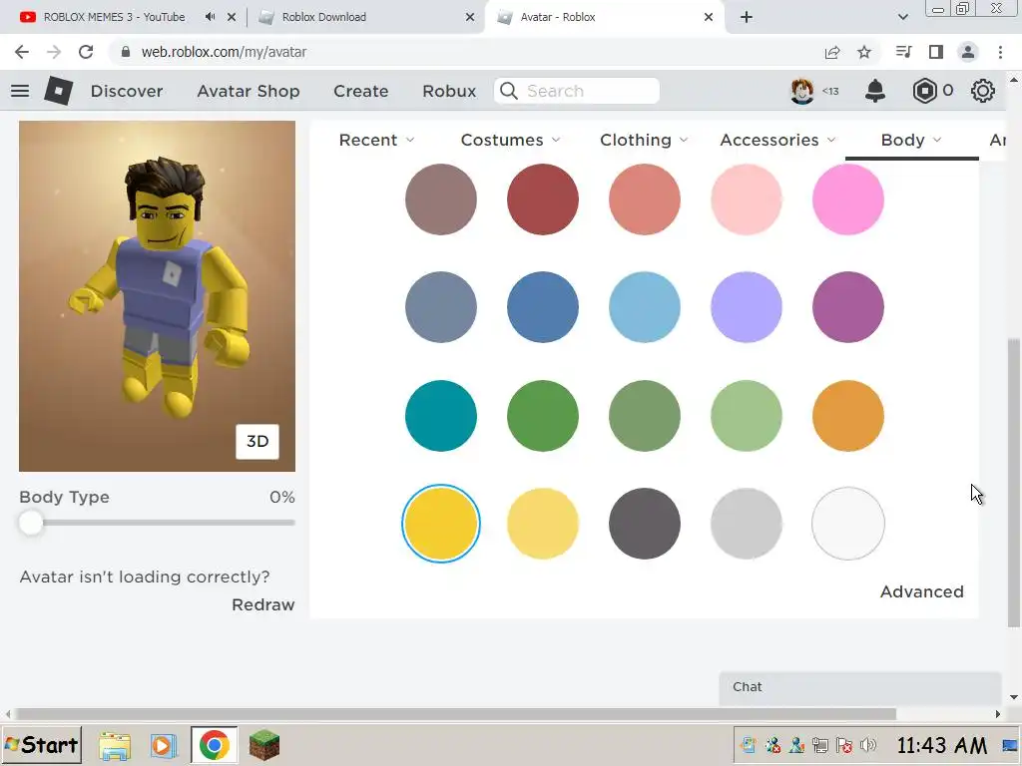Click the share page icon

pos(832,52)
